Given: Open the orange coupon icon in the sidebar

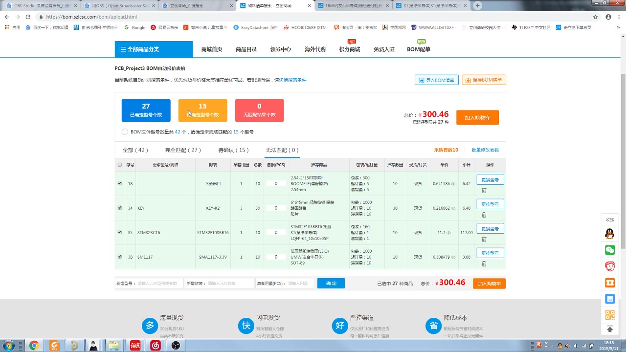Looking at the screenshot, I should pyautogui.click(x=610, y=283).
